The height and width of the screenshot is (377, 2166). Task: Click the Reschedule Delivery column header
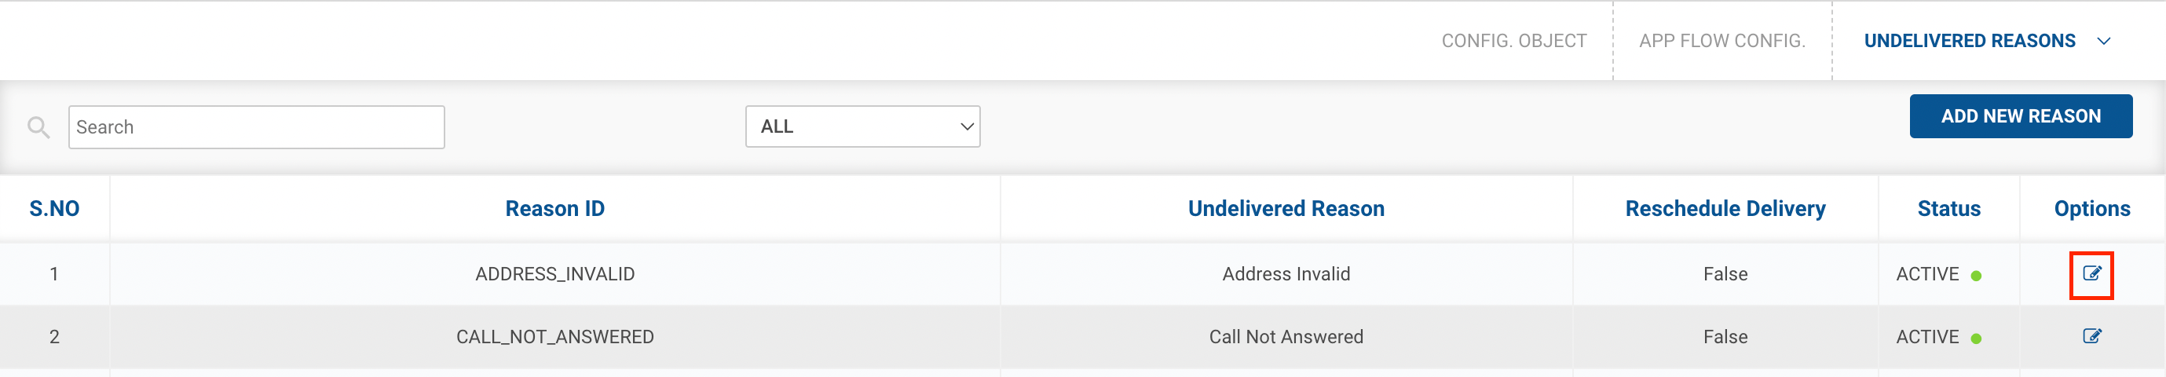1725,209
